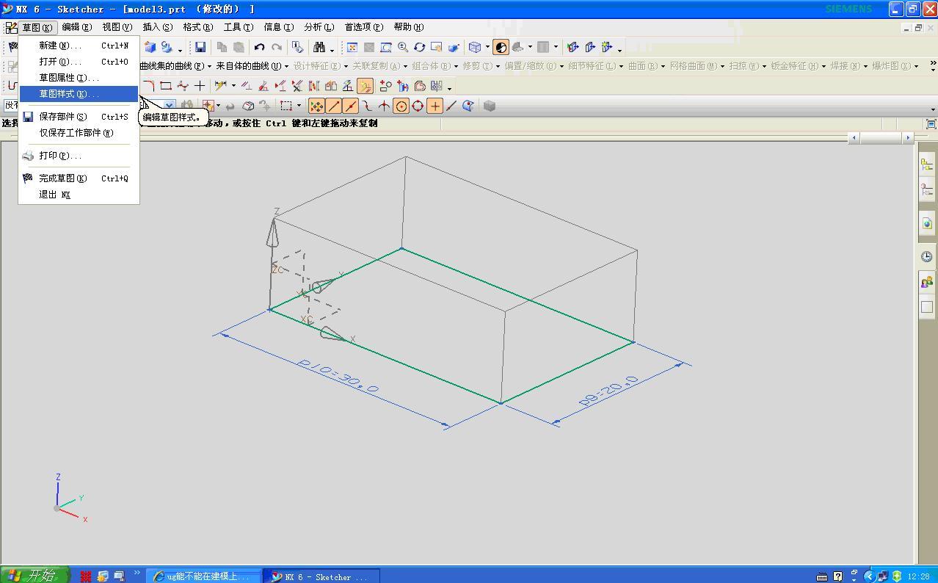Click the horizontal scrollbar track above viewport
The image size is (938, 583).
click(881, 137)
